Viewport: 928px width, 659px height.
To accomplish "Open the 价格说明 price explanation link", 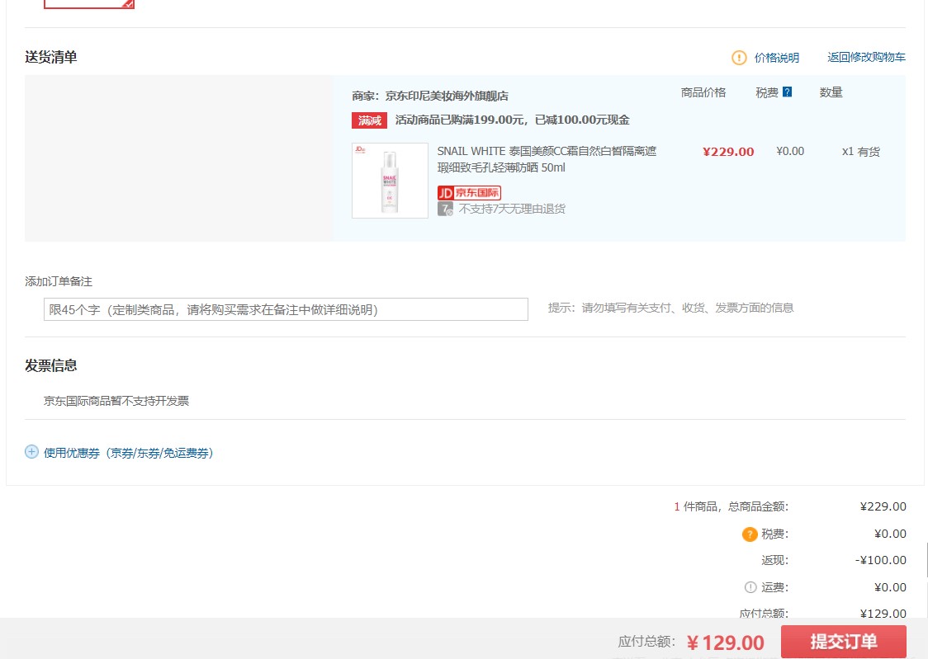I will coord(776,58).
